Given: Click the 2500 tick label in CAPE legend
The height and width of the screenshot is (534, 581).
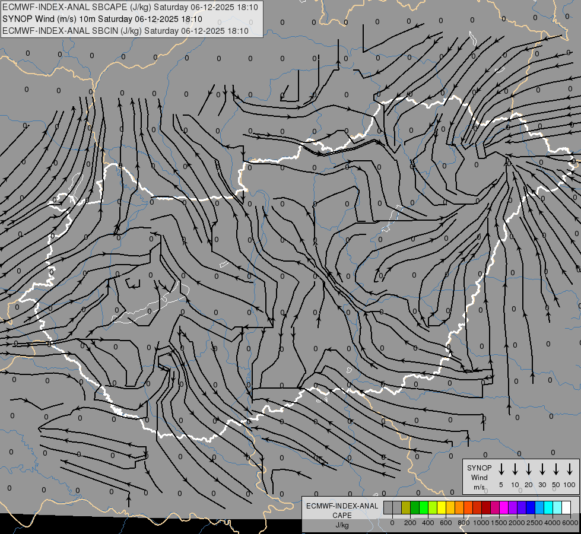Looking at the screenshot, I should click(x=535, y=523).
